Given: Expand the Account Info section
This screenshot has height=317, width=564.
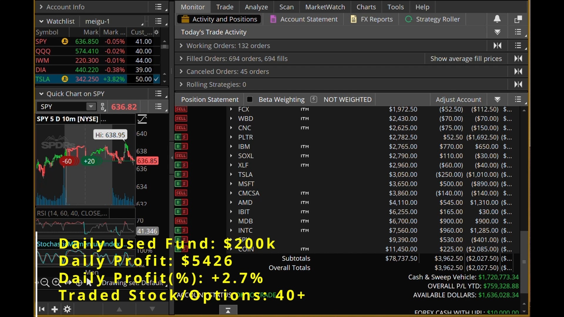Looking at the screenshot, I should 41,7.
